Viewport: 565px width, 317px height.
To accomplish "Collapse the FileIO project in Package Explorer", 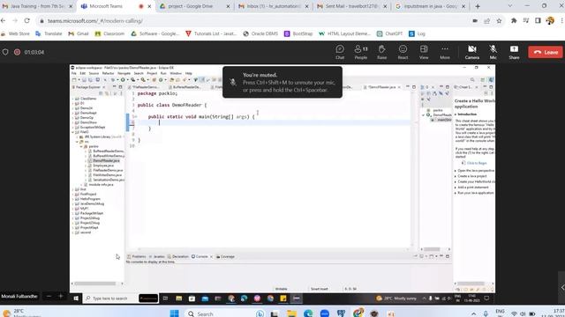I will coord(73,132).
